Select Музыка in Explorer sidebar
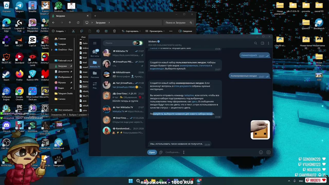The width and height of the screenshot is (329, 185). 62,82
